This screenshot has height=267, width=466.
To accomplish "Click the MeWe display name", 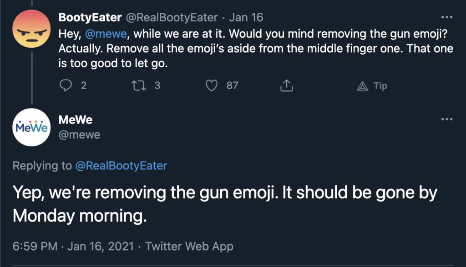I will (76, 120).
